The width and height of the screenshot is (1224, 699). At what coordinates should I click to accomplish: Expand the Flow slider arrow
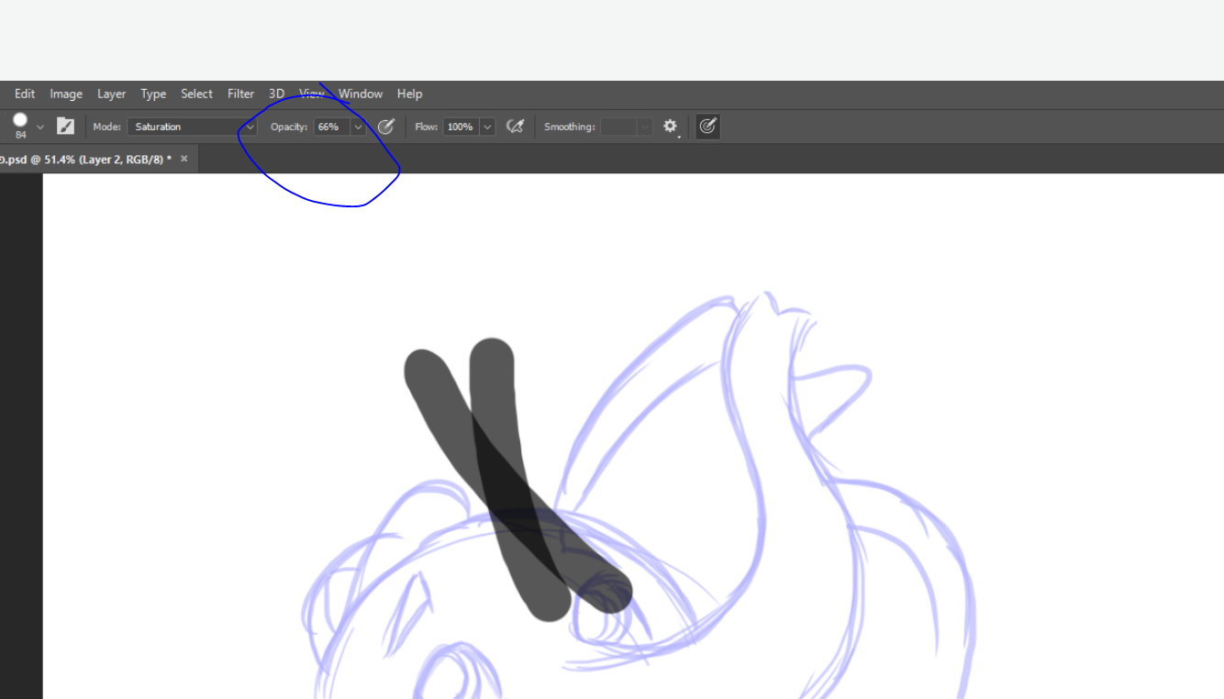click(x=487, y=127)
